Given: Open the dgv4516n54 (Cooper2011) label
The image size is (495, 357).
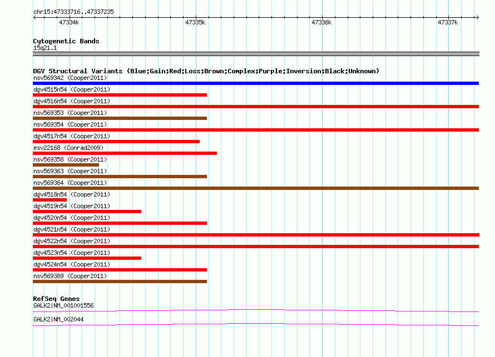Looking at the screenshot, I should (x=72, y=101).
